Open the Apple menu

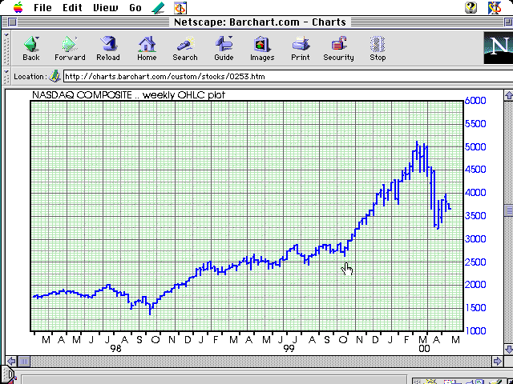point(18,7)
